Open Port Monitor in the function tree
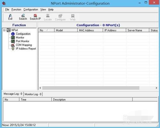The height and width of the screenshot is (128, 160). click(22, 41)
